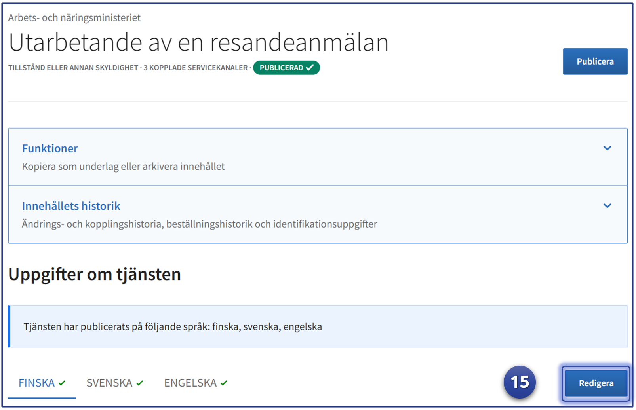Expand Innehållets historik chevron arrow
The width and height of the screenshot is (636, 410).
tap(607, 206)
